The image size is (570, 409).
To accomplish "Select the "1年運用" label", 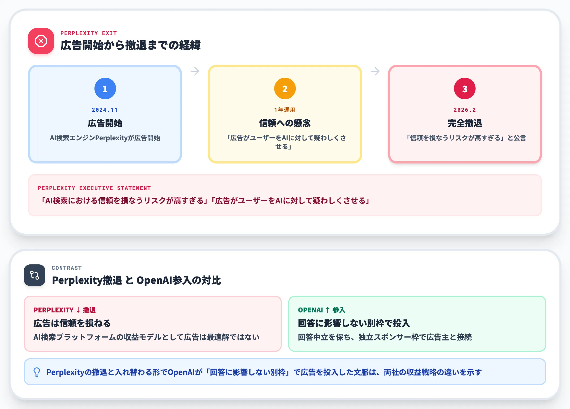I will pyautogui.click(x=285, y=110).
